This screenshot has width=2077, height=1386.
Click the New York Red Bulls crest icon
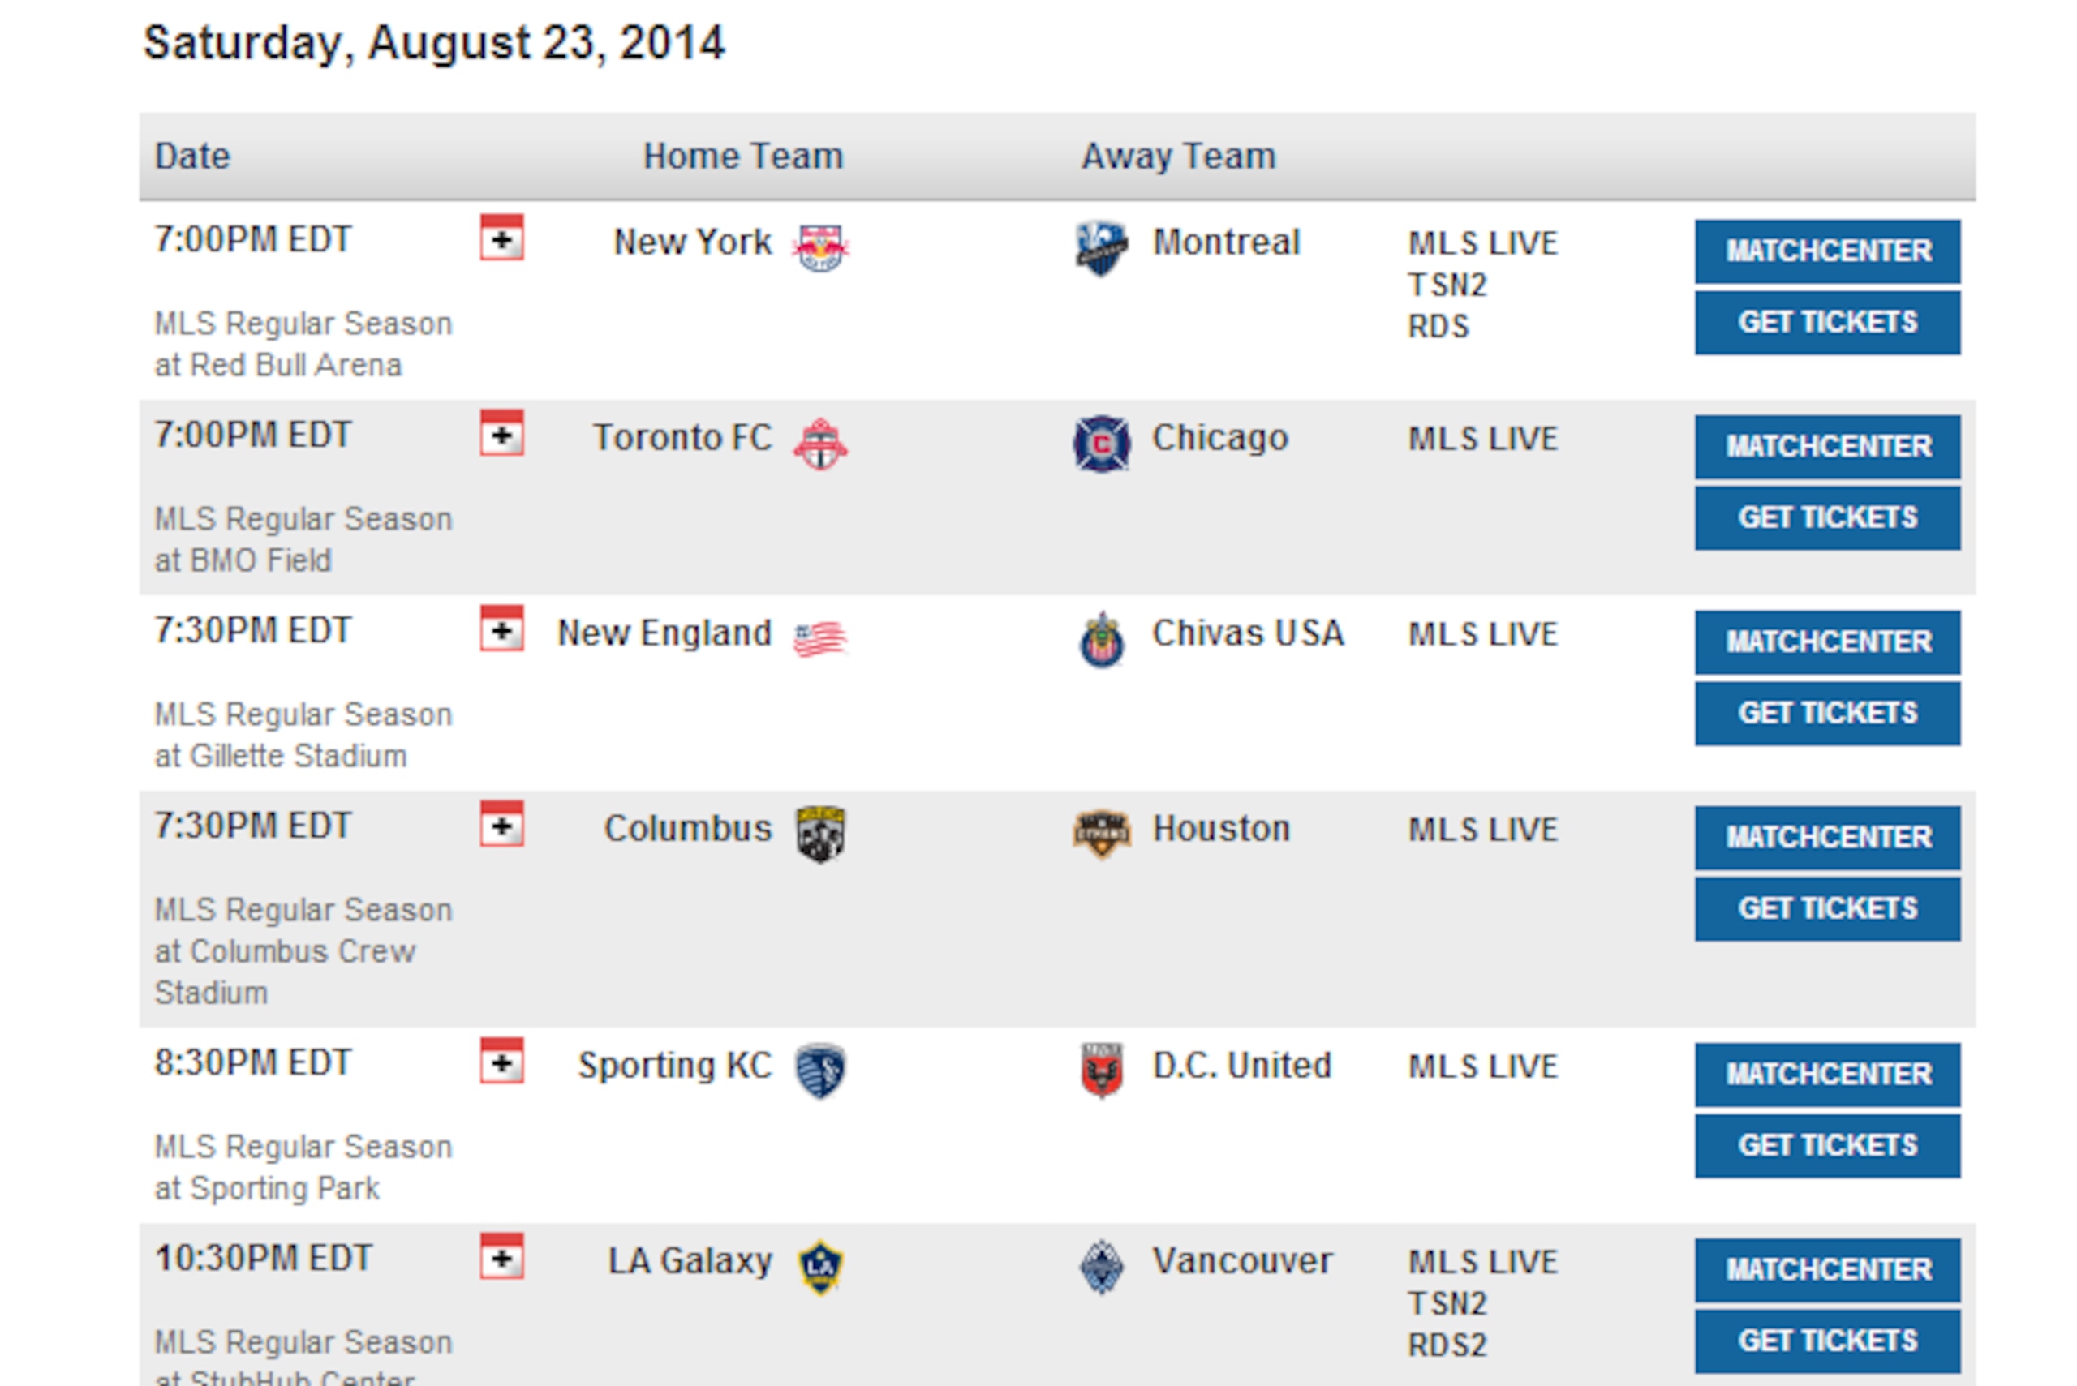pyautogui.click(x=820, y=248)
